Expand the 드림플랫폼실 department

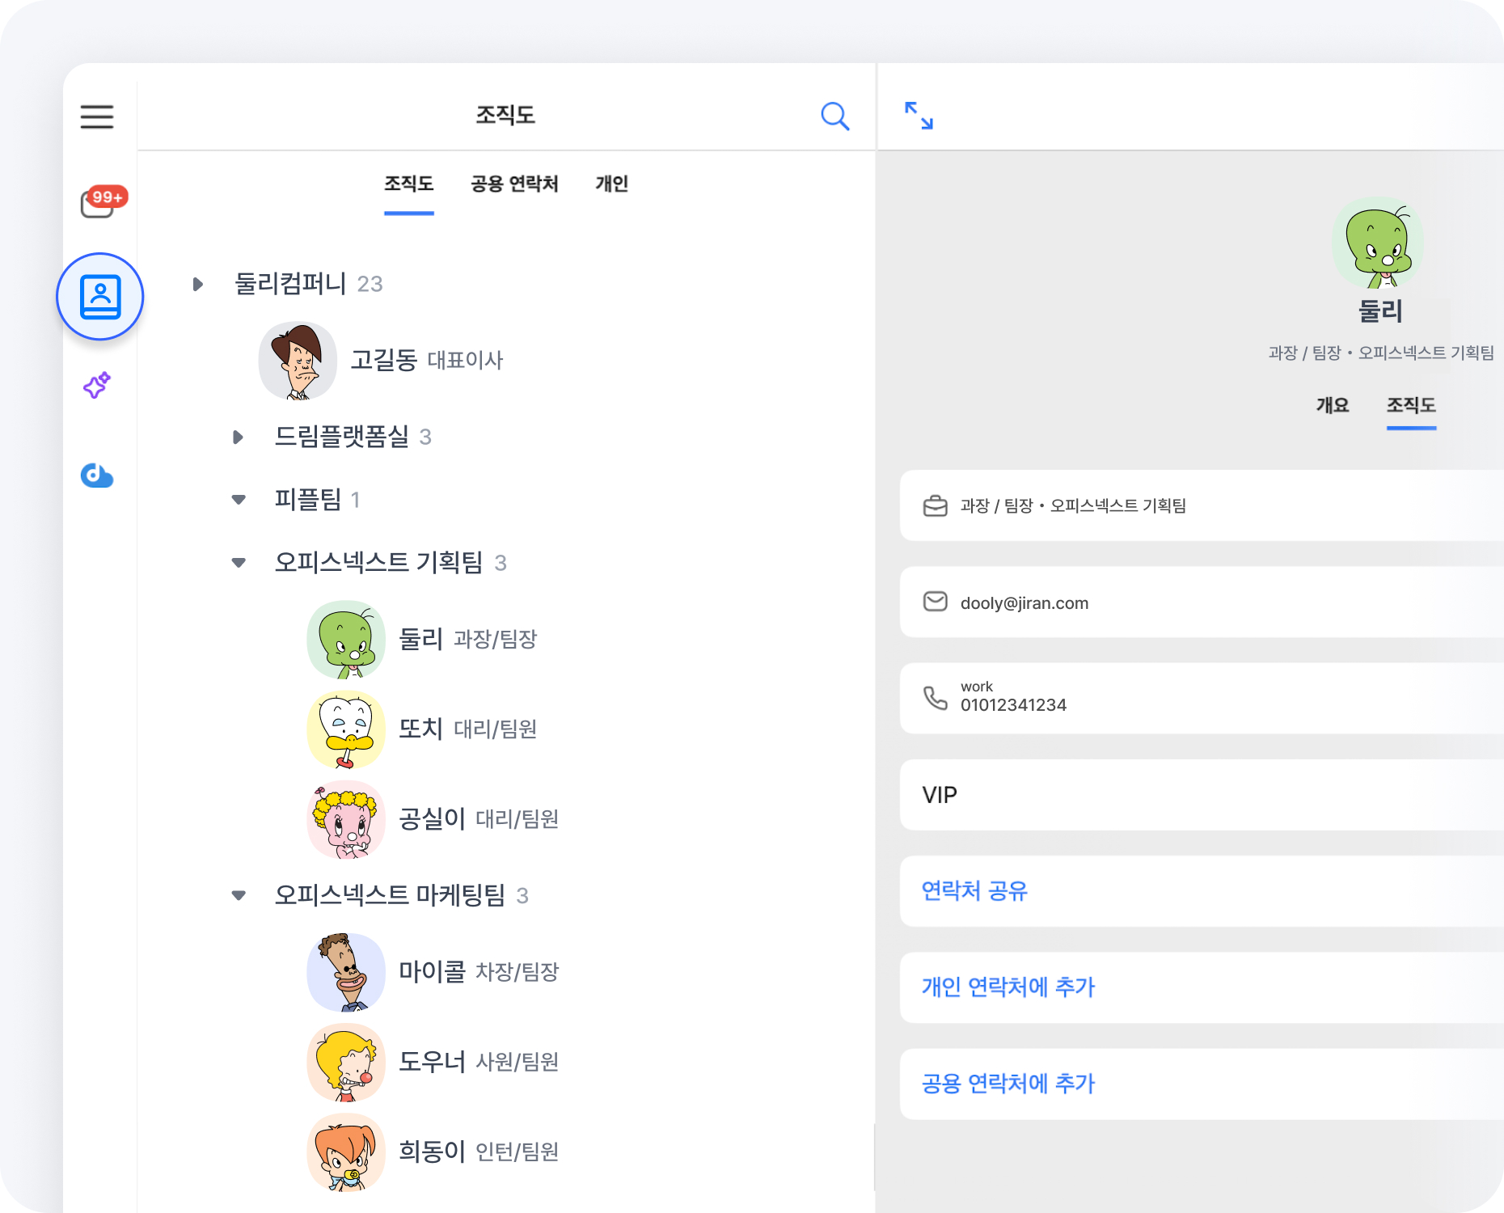[x=238, y=437]
